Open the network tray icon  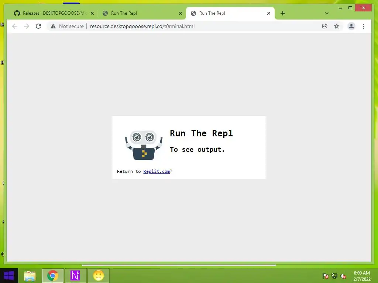[334, 276]
